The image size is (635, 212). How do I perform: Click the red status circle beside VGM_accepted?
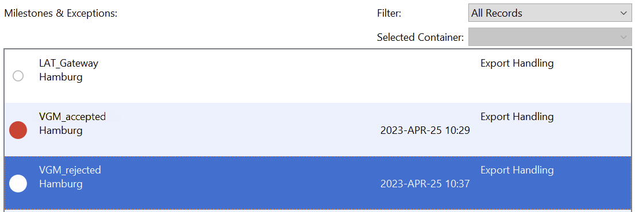(18, 130)
